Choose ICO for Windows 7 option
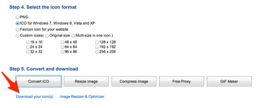 (17, 23)
